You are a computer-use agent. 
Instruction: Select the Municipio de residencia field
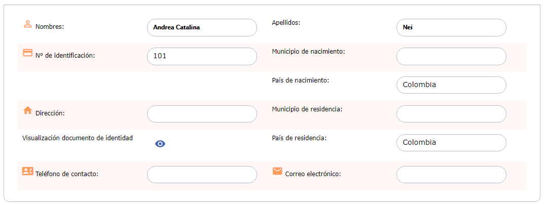point(451,114)
